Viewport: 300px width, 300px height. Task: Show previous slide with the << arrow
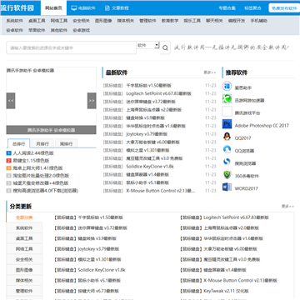coord(11,101)
